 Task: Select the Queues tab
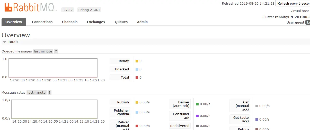(x=121, y=22)
